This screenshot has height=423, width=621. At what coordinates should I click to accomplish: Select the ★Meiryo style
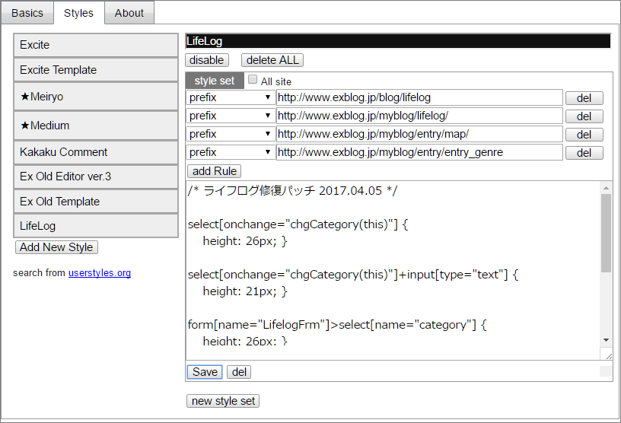pyautogui.click(x=96, y=97)
